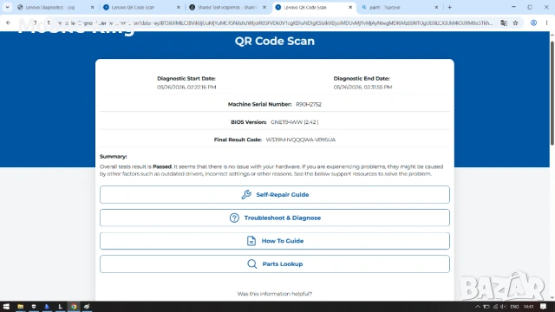Open a new browser tab
The image size is (555, 312).
pyautogui.click(x=449, y=7)
